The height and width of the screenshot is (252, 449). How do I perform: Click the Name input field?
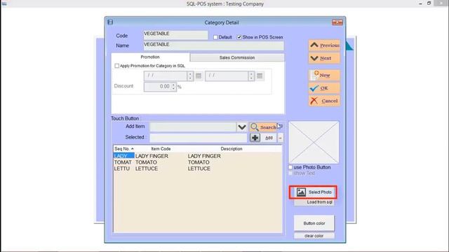[213, 45]
